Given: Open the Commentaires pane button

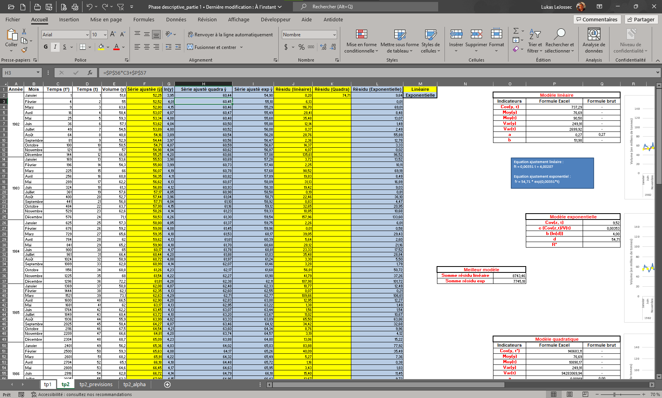Looking at the screenshot, I should tap(596, 19).
